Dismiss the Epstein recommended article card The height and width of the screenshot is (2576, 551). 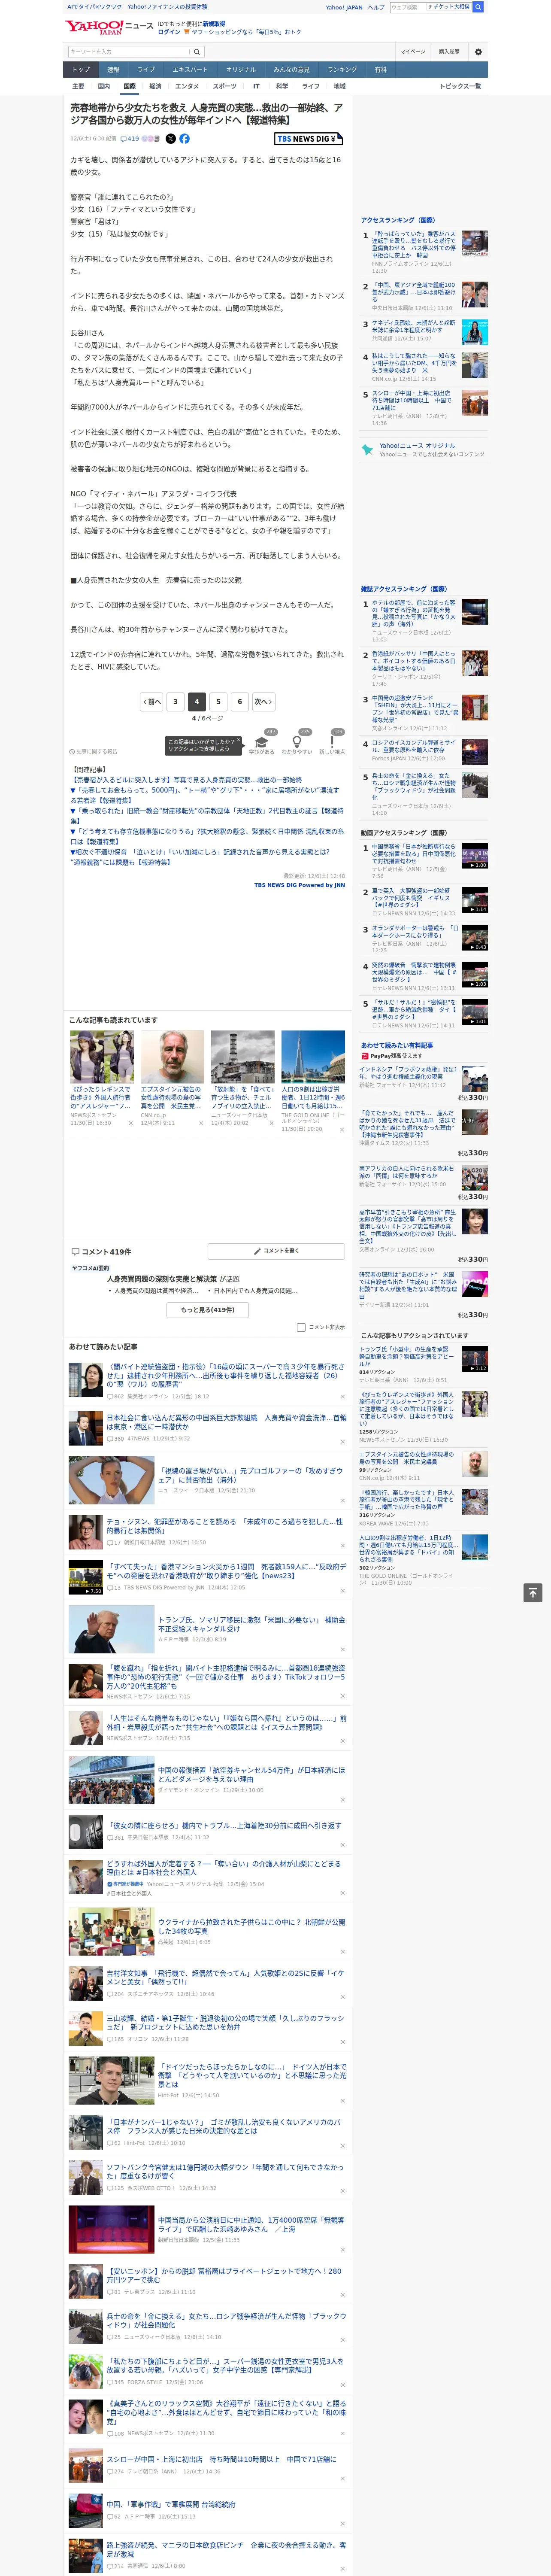[200, 1123]
